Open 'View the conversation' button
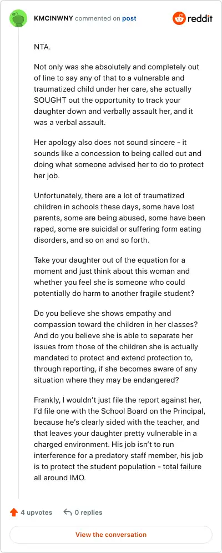The width and height of the screenshot is (222, 553). click(x=111, y=534)
